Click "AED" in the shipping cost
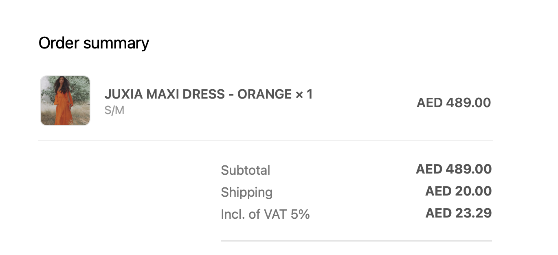The height and width of the screenshot is (255, 558). click(x=437, y=191)
